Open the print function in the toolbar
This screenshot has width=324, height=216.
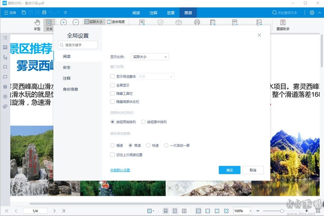click(197, 22)
